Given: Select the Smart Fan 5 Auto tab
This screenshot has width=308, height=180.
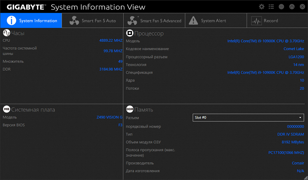Looking at the screenshot, I should click(99, 21).
